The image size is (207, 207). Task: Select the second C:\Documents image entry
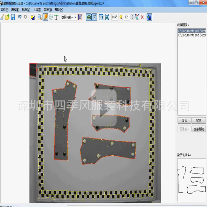pos(192,35)
